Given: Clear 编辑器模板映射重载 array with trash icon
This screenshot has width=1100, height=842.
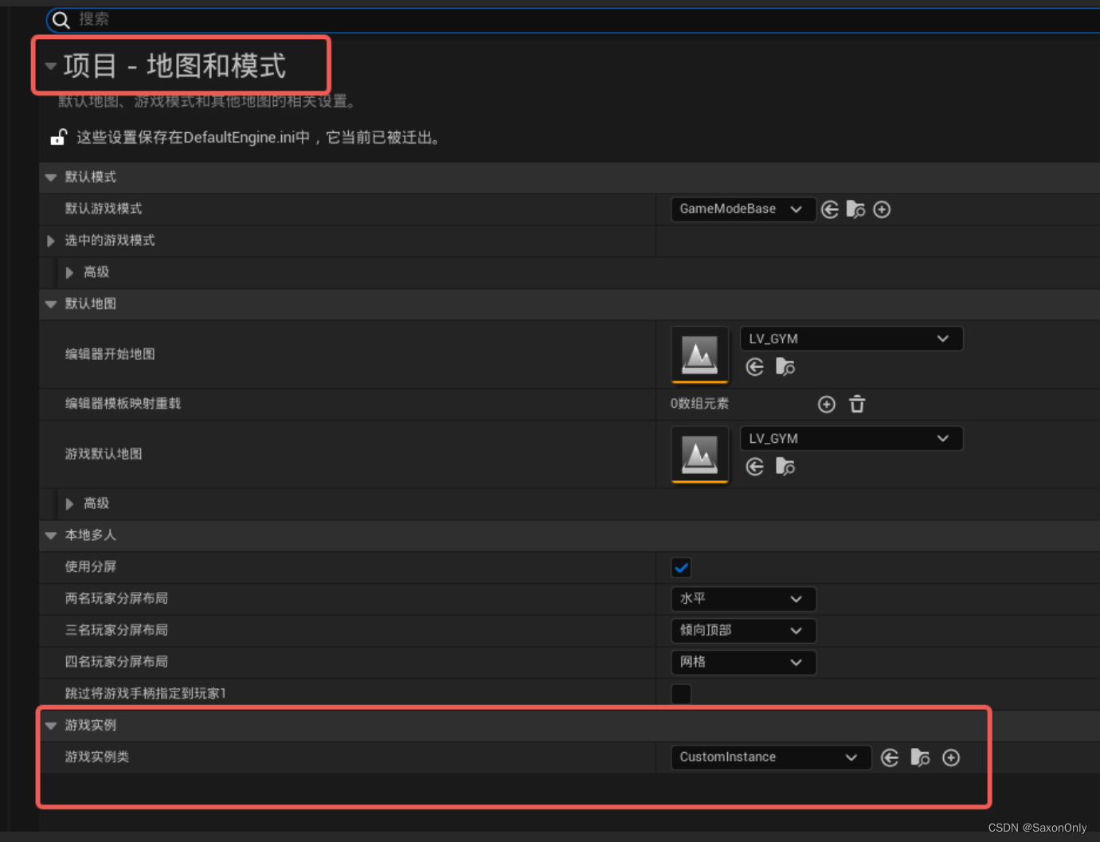Looking at the screenshot, I should click(x=857, y=404).
